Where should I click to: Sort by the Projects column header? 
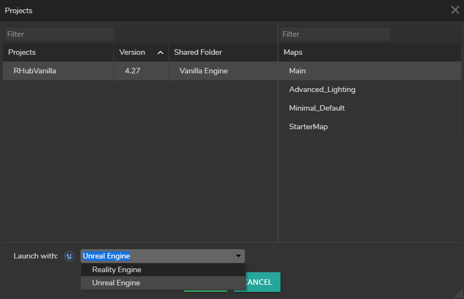pyautogui.click(x=58, y=53)
